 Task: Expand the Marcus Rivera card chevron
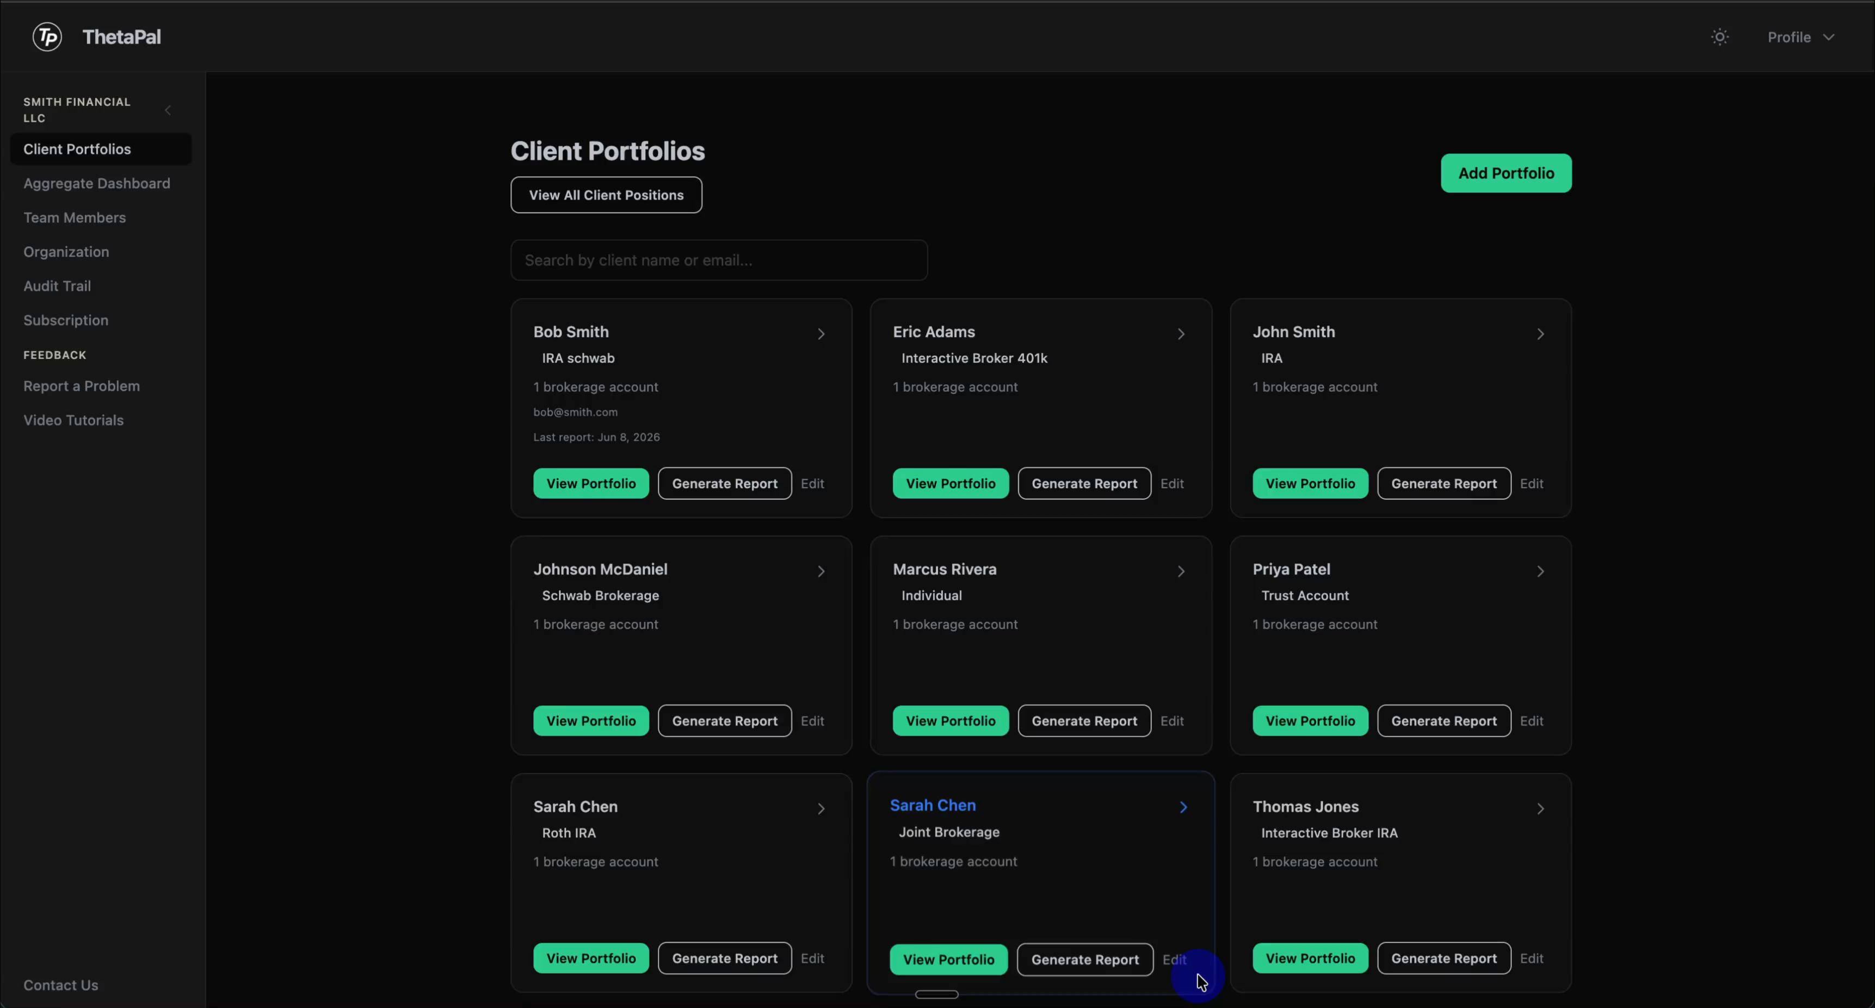click(x=1181, y=571)
